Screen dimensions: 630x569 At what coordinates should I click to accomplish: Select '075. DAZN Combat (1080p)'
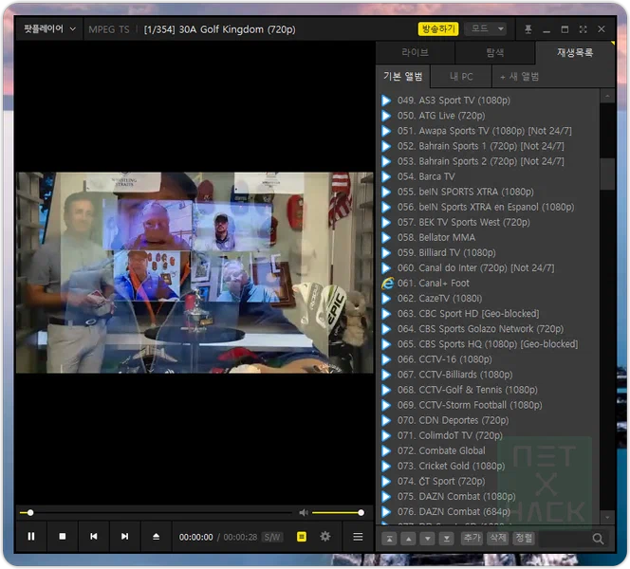click(x=456, y=496)
